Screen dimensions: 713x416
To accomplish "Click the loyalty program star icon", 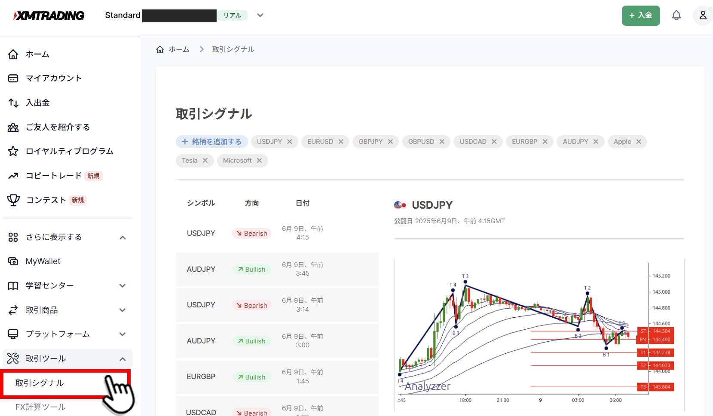I will coord(13,151).
